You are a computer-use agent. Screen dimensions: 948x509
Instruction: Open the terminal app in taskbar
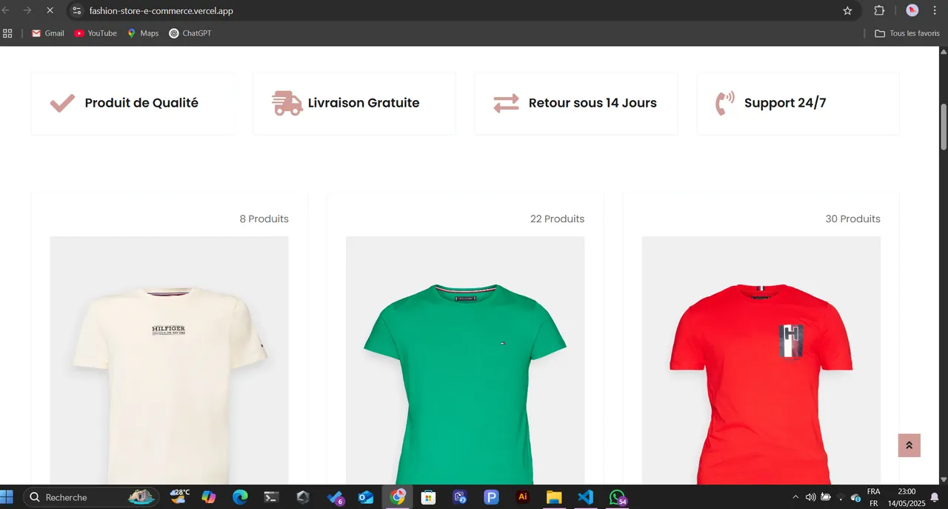point(272,497)
